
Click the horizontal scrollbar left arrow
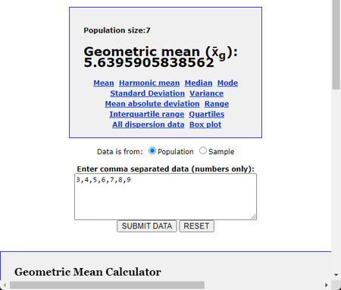pos(5,285)
